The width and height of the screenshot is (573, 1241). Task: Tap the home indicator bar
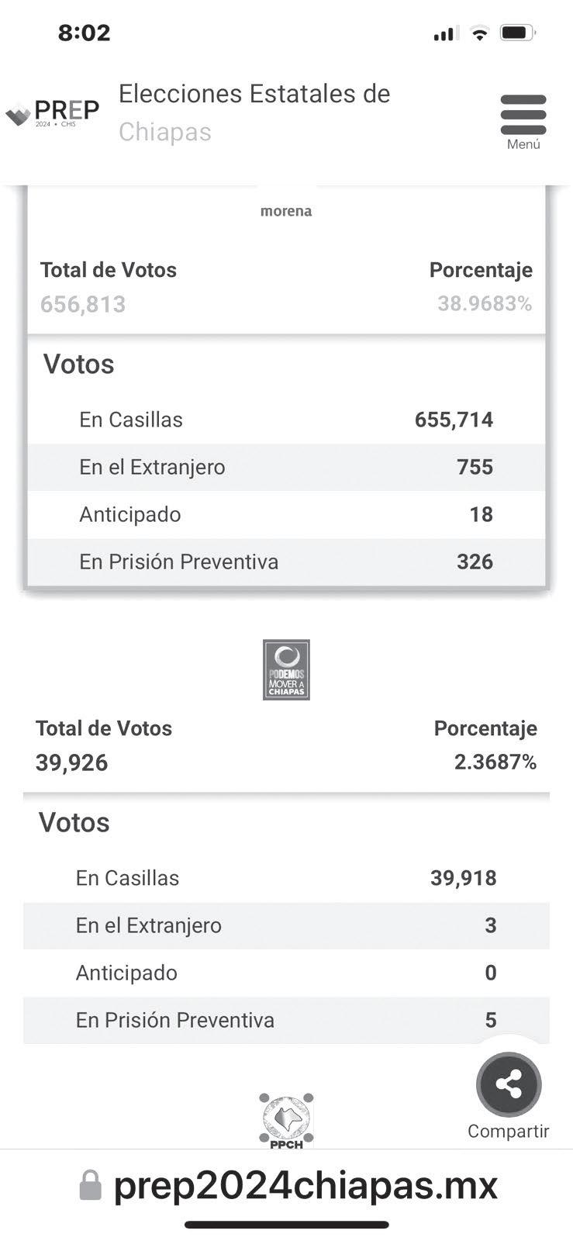(286, 1225)
